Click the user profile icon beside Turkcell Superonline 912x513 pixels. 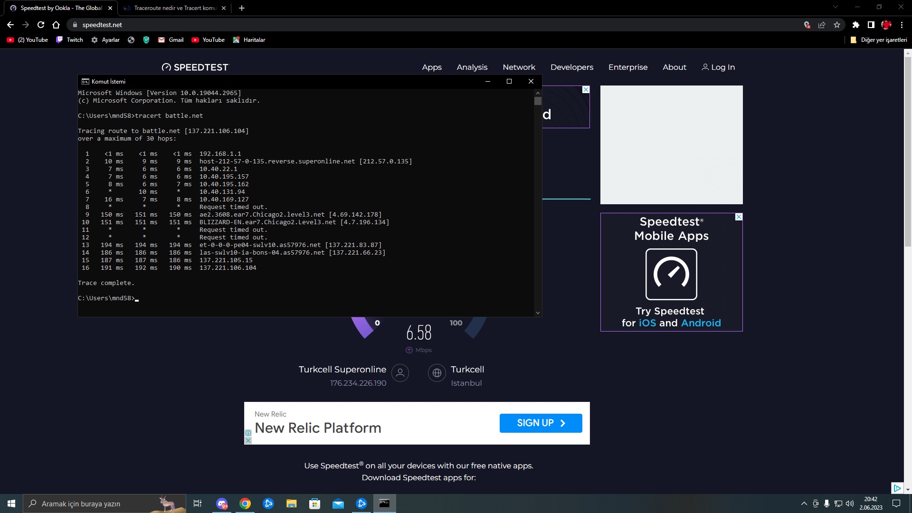[400, 373]
